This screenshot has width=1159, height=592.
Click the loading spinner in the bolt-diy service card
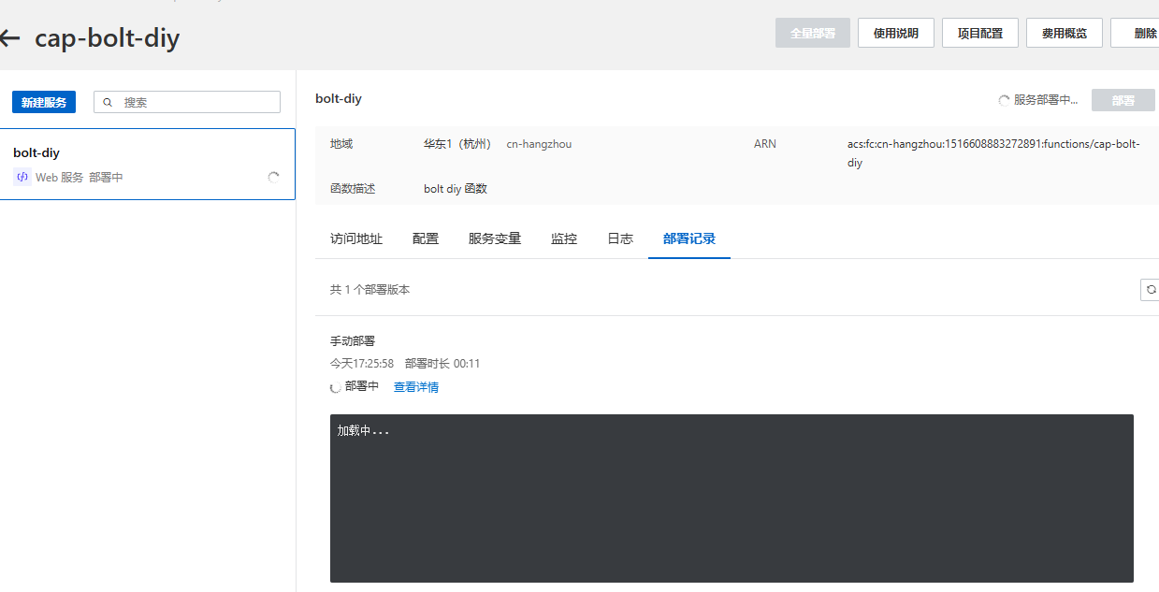click(x=273, y=177)
